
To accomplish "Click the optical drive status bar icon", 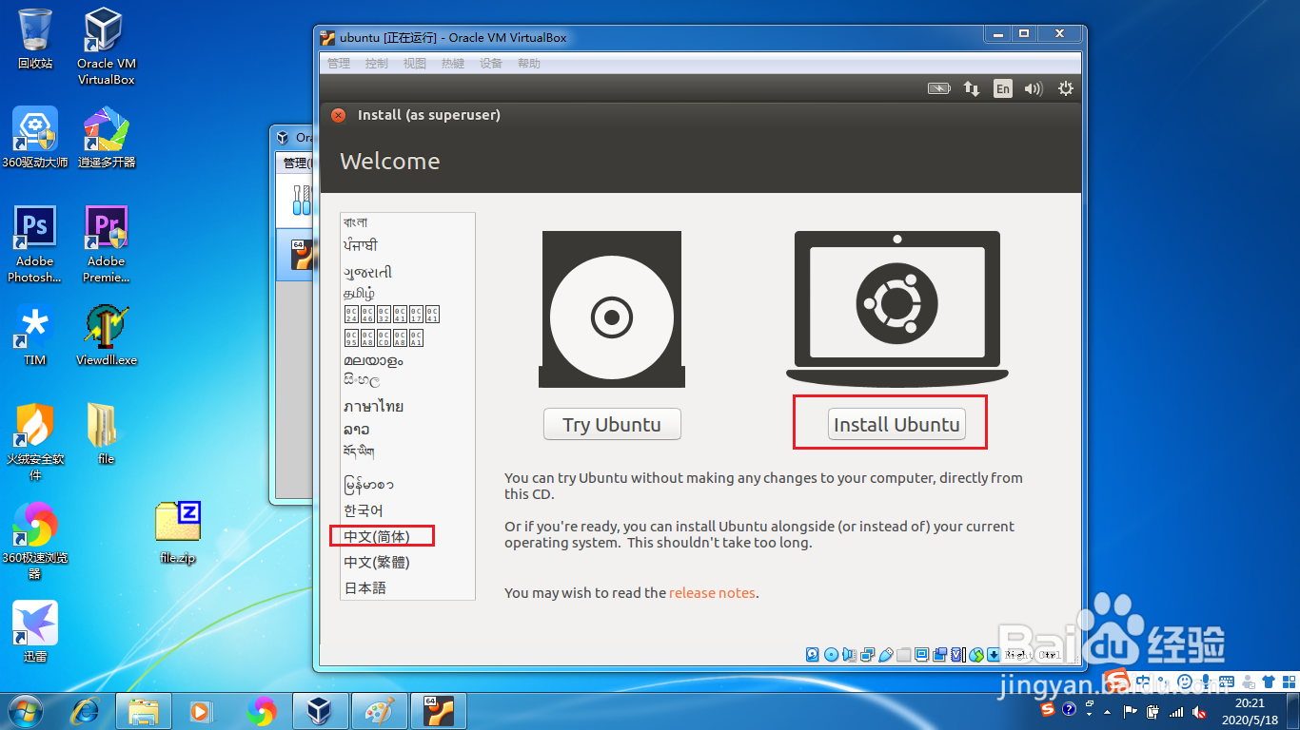I will point(831,654).
